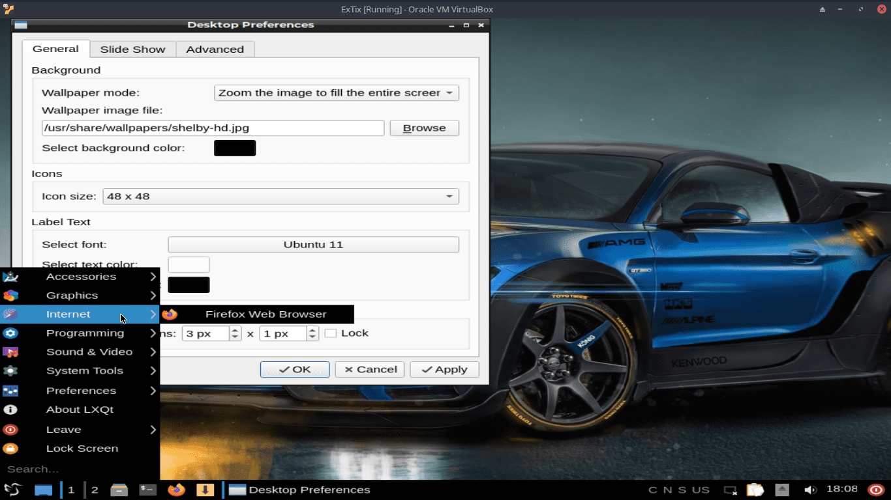Click the menu Search field
The width and height of the screenshot is (891, 500).
coord(80,469)
